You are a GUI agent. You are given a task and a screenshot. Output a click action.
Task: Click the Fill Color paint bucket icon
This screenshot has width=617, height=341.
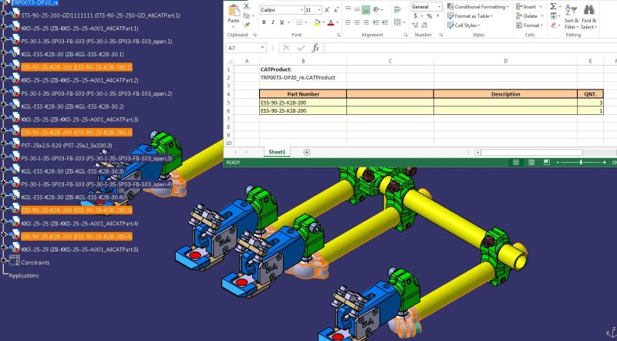[317, 23]
